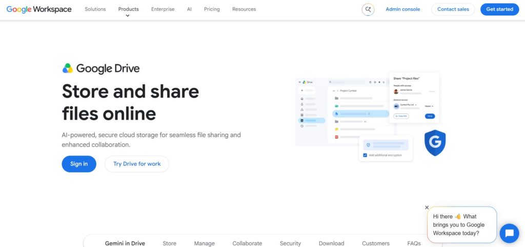Jump to the Download section tab
The image size is (525, 247).
(x=332, y=243)
